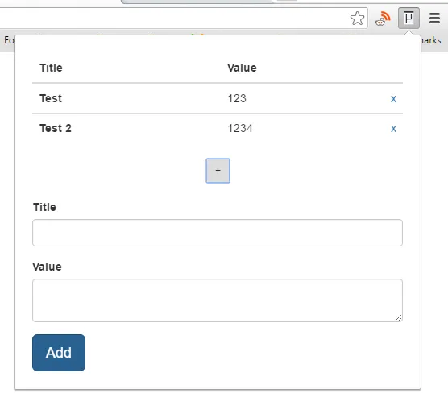448x414 pixels.
Task: Remove the Test 2 entry
Action: tap(393, 129)
